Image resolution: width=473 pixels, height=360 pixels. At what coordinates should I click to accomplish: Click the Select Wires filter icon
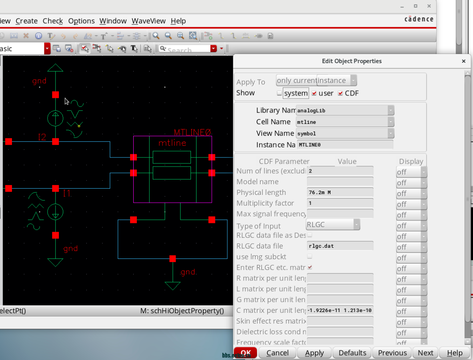click(x=110, y=48)
